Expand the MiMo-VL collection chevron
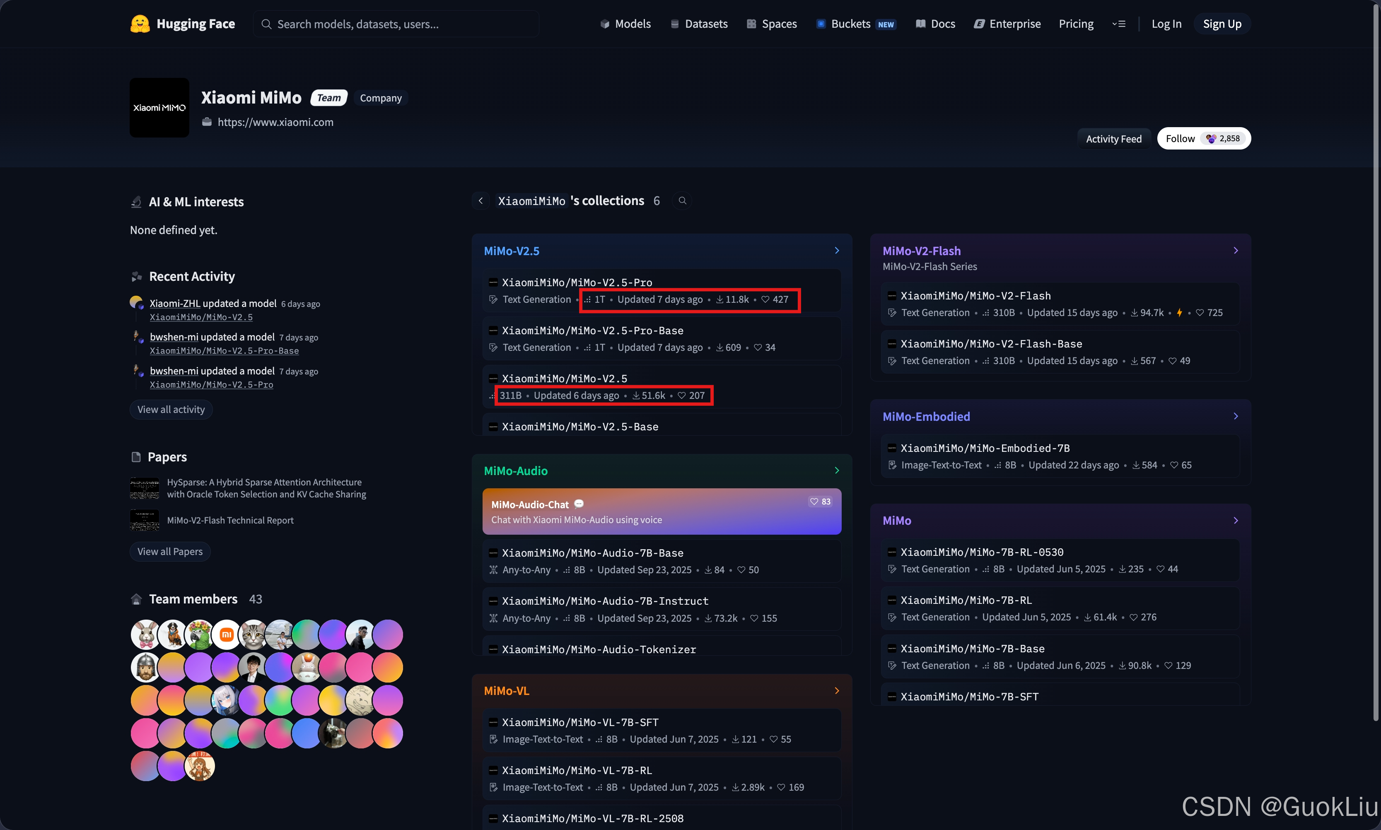This screenshot has width=1381, height=830. click(x=837, y=691)
